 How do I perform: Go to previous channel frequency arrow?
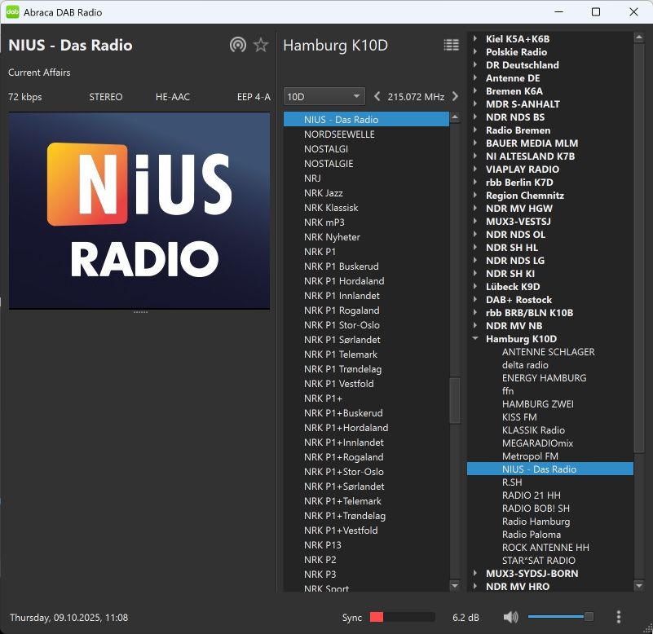click(377, 96)
